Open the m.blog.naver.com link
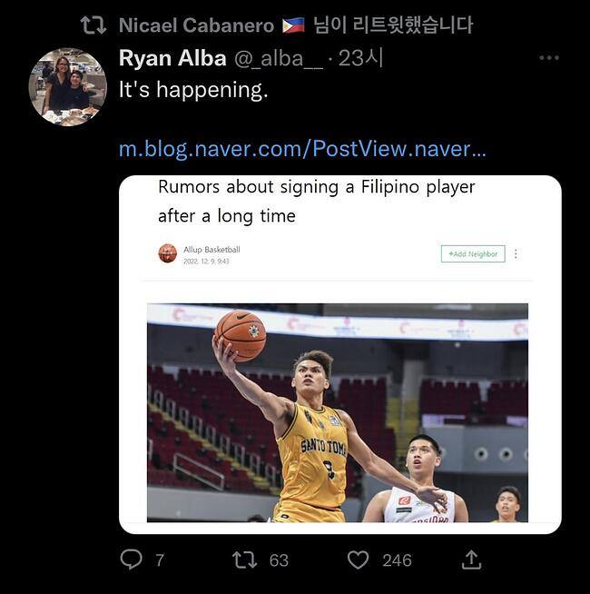Viewport: 590px width, 594px height. [302, 149]
